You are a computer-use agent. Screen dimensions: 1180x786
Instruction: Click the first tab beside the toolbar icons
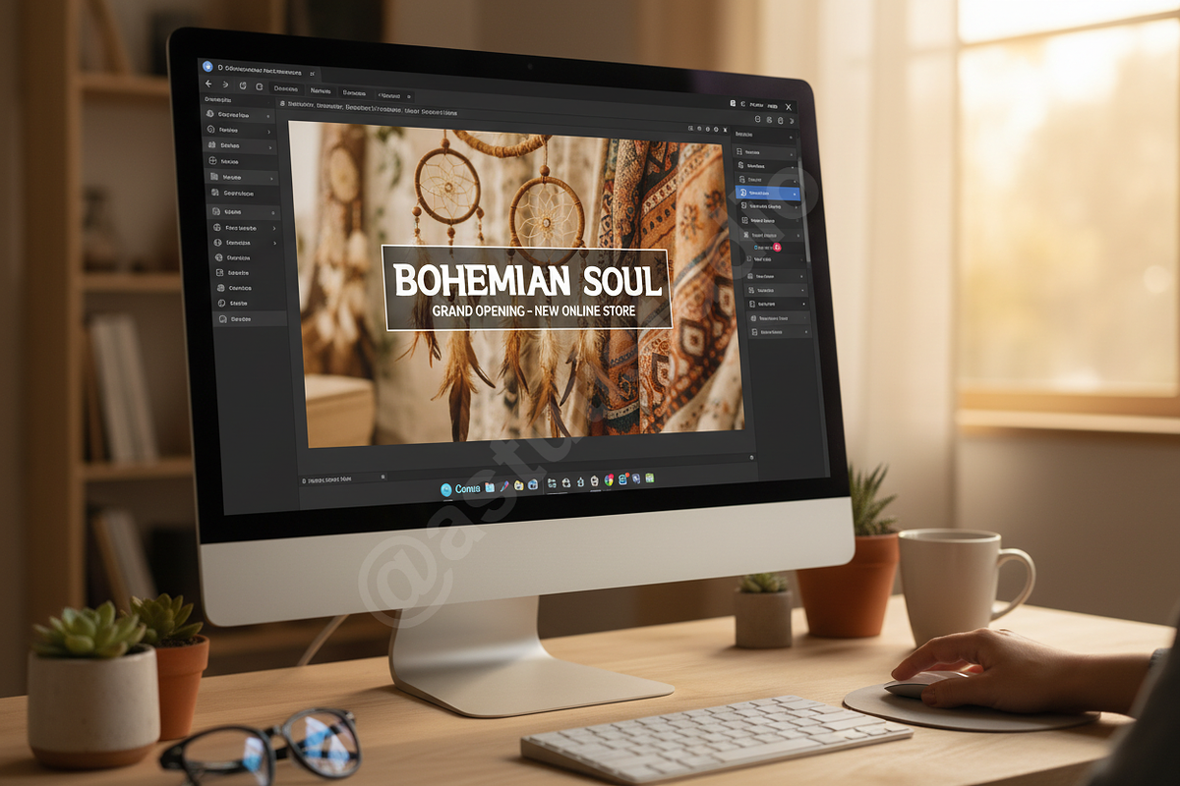click(x=286, y=88)
